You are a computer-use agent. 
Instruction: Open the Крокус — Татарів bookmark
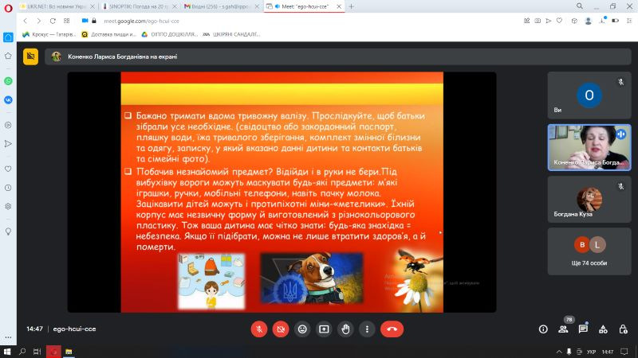[x=49, y=34]
